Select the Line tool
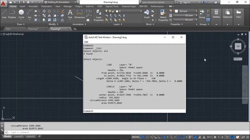250x140 pixels. point(4,14)
